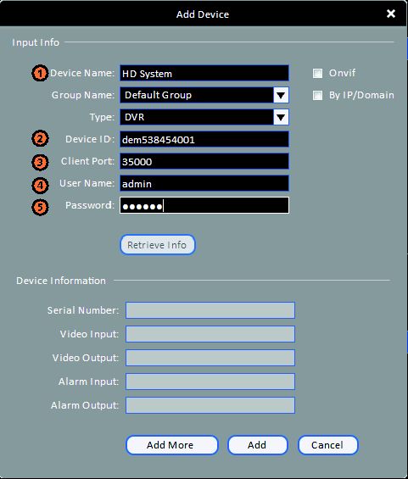Select the User Name field

click(x=204, y=183)
